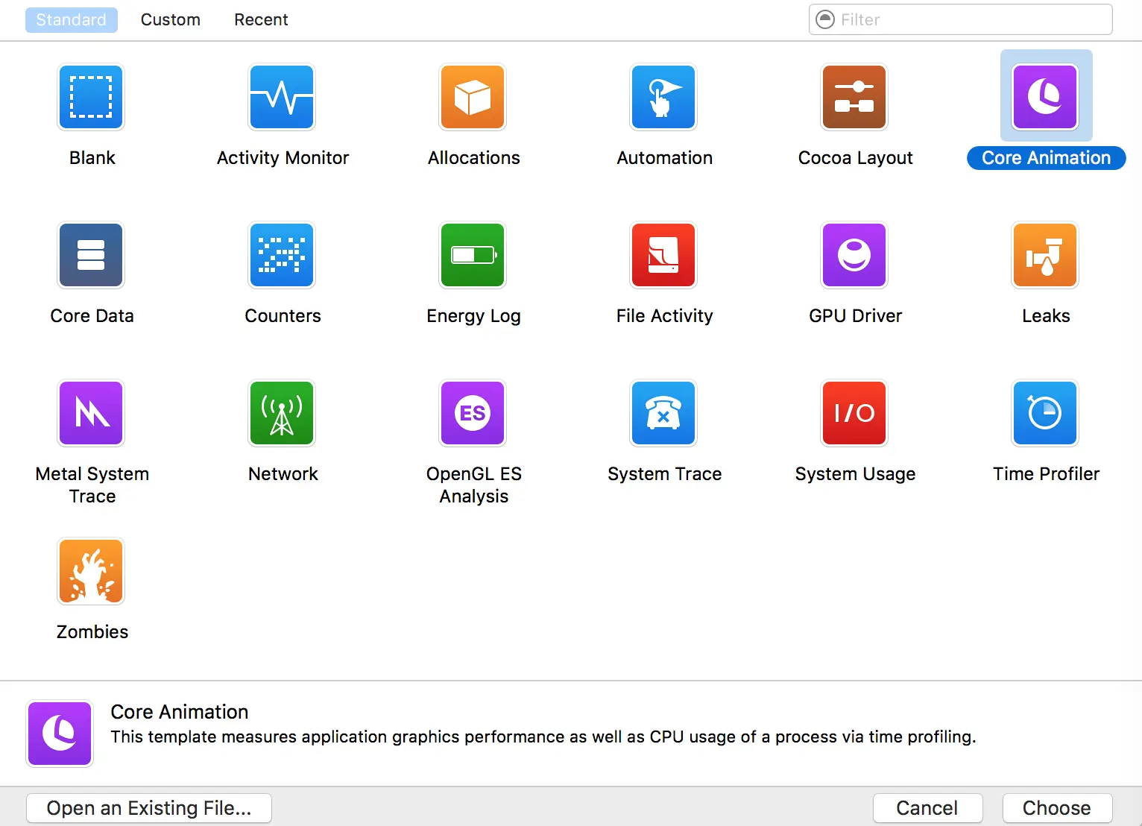
Task: Choose the Counters template icon
Action: 282,255
